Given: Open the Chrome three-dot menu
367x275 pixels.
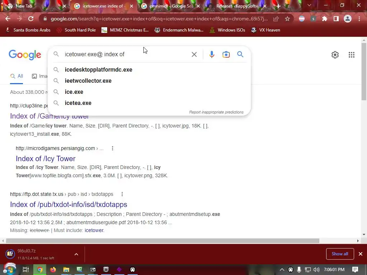Looking at the screenshot, I should pyautogui.click(x=359, y=19).
